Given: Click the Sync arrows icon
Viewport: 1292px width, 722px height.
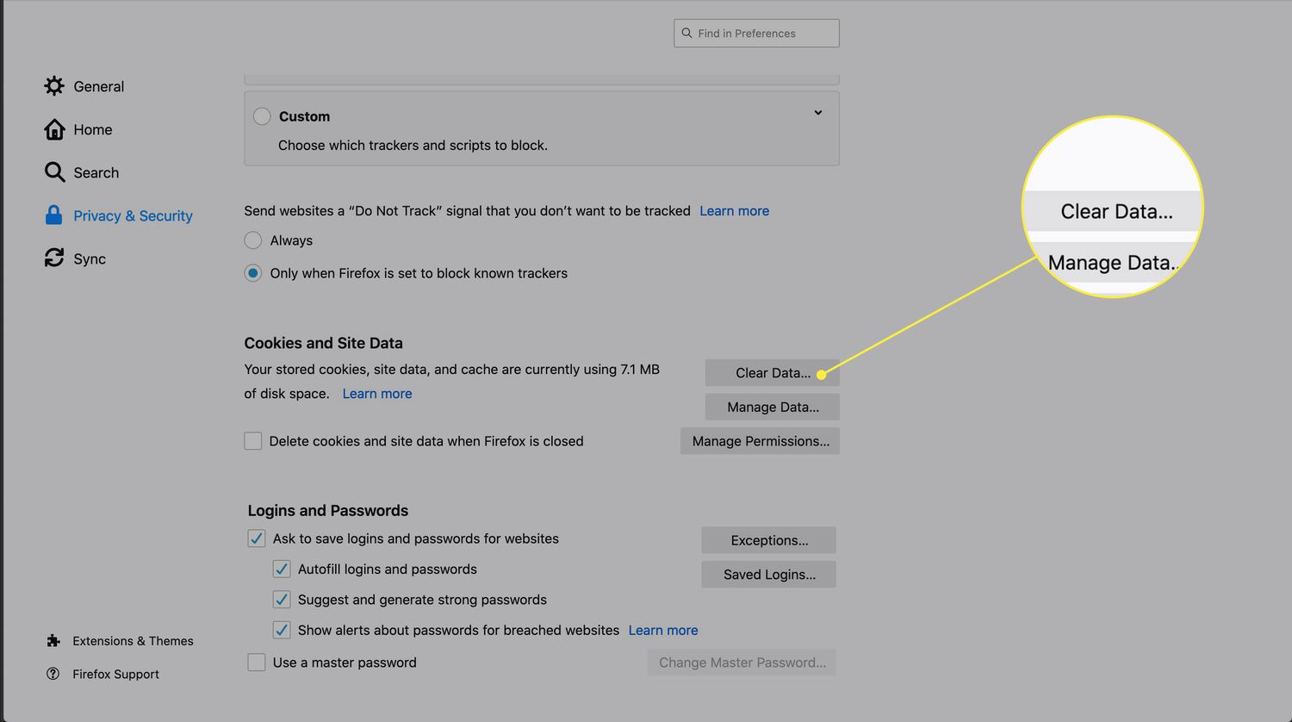Looking at the screenshot, I should point(54,258).
